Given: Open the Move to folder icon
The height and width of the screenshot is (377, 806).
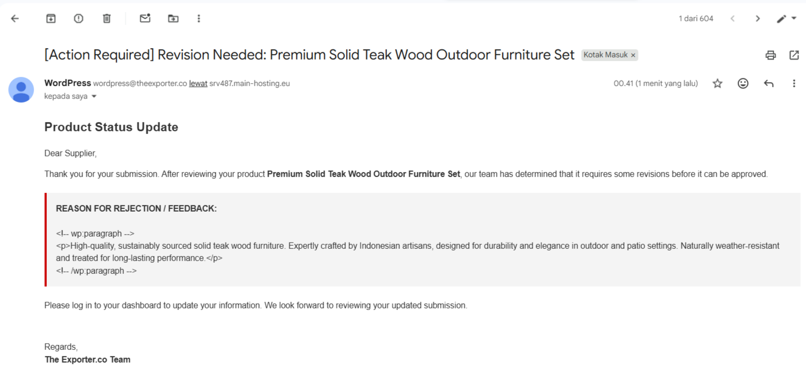Looking at the screenshot, I should tap(173, 19).
